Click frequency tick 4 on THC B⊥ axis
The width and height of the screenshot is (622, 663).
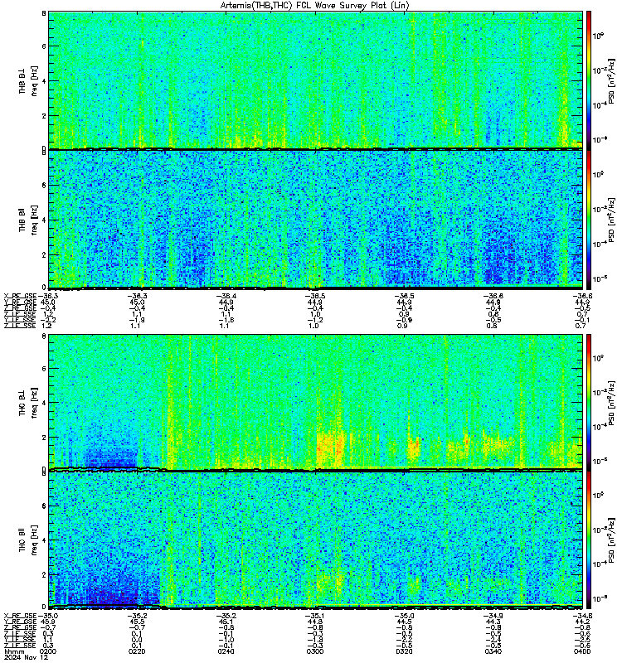[44, 403]
